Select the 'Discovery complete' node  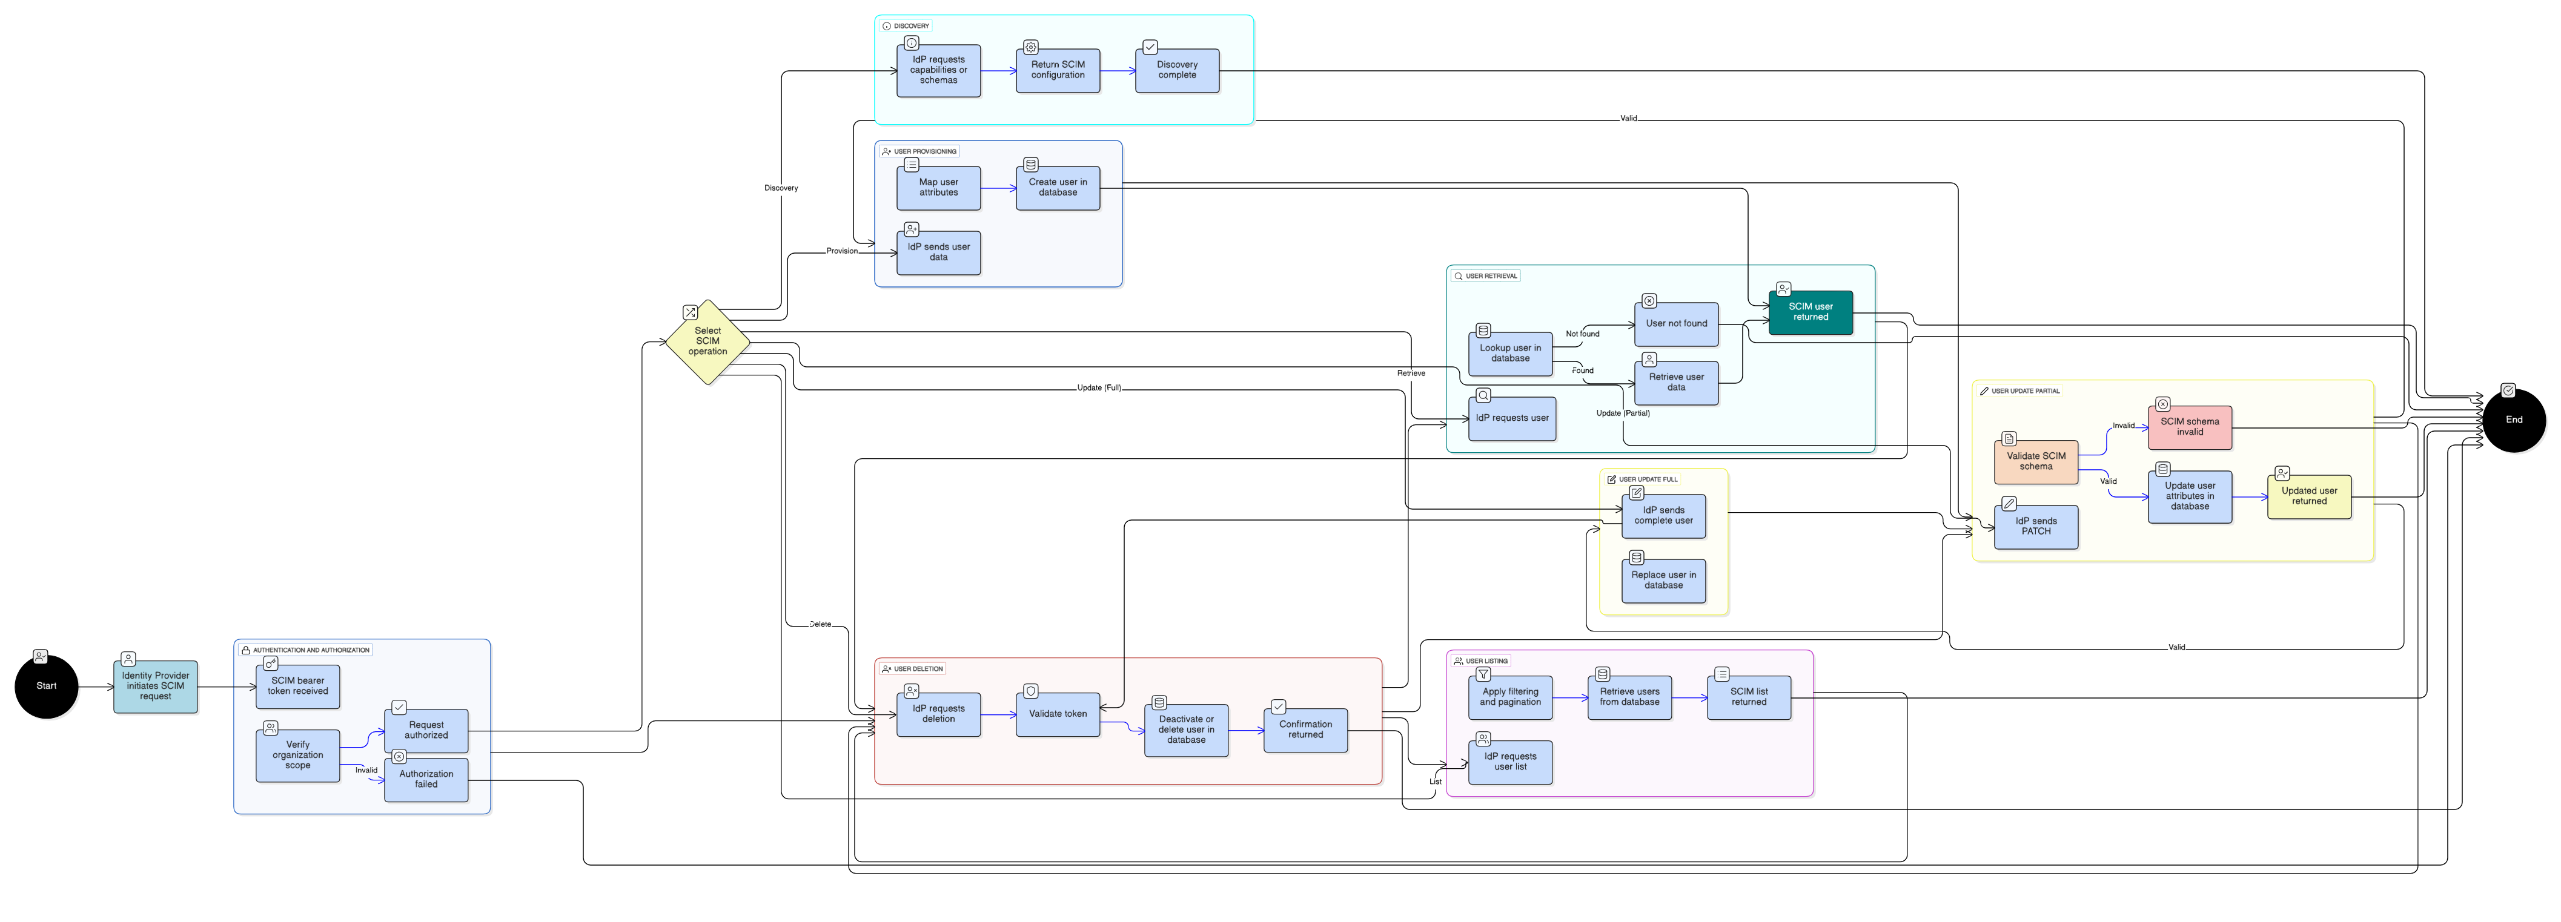tap(1177, 70)
